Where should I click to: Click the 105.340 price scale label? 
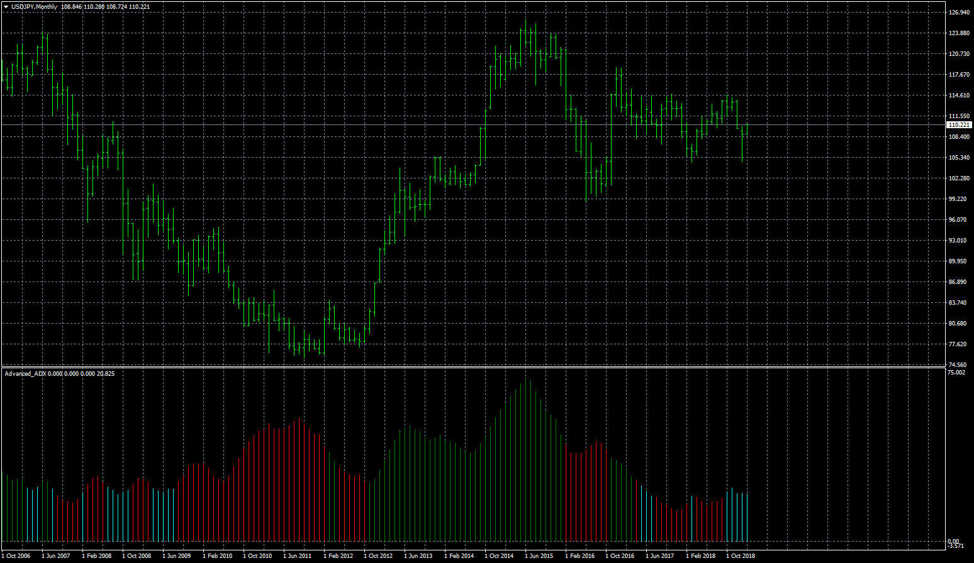[x=959, y=158]
